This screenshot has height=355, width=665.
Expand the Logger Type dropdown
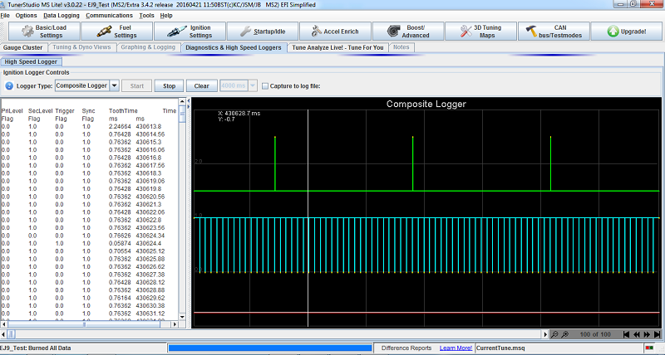(114, 85)
